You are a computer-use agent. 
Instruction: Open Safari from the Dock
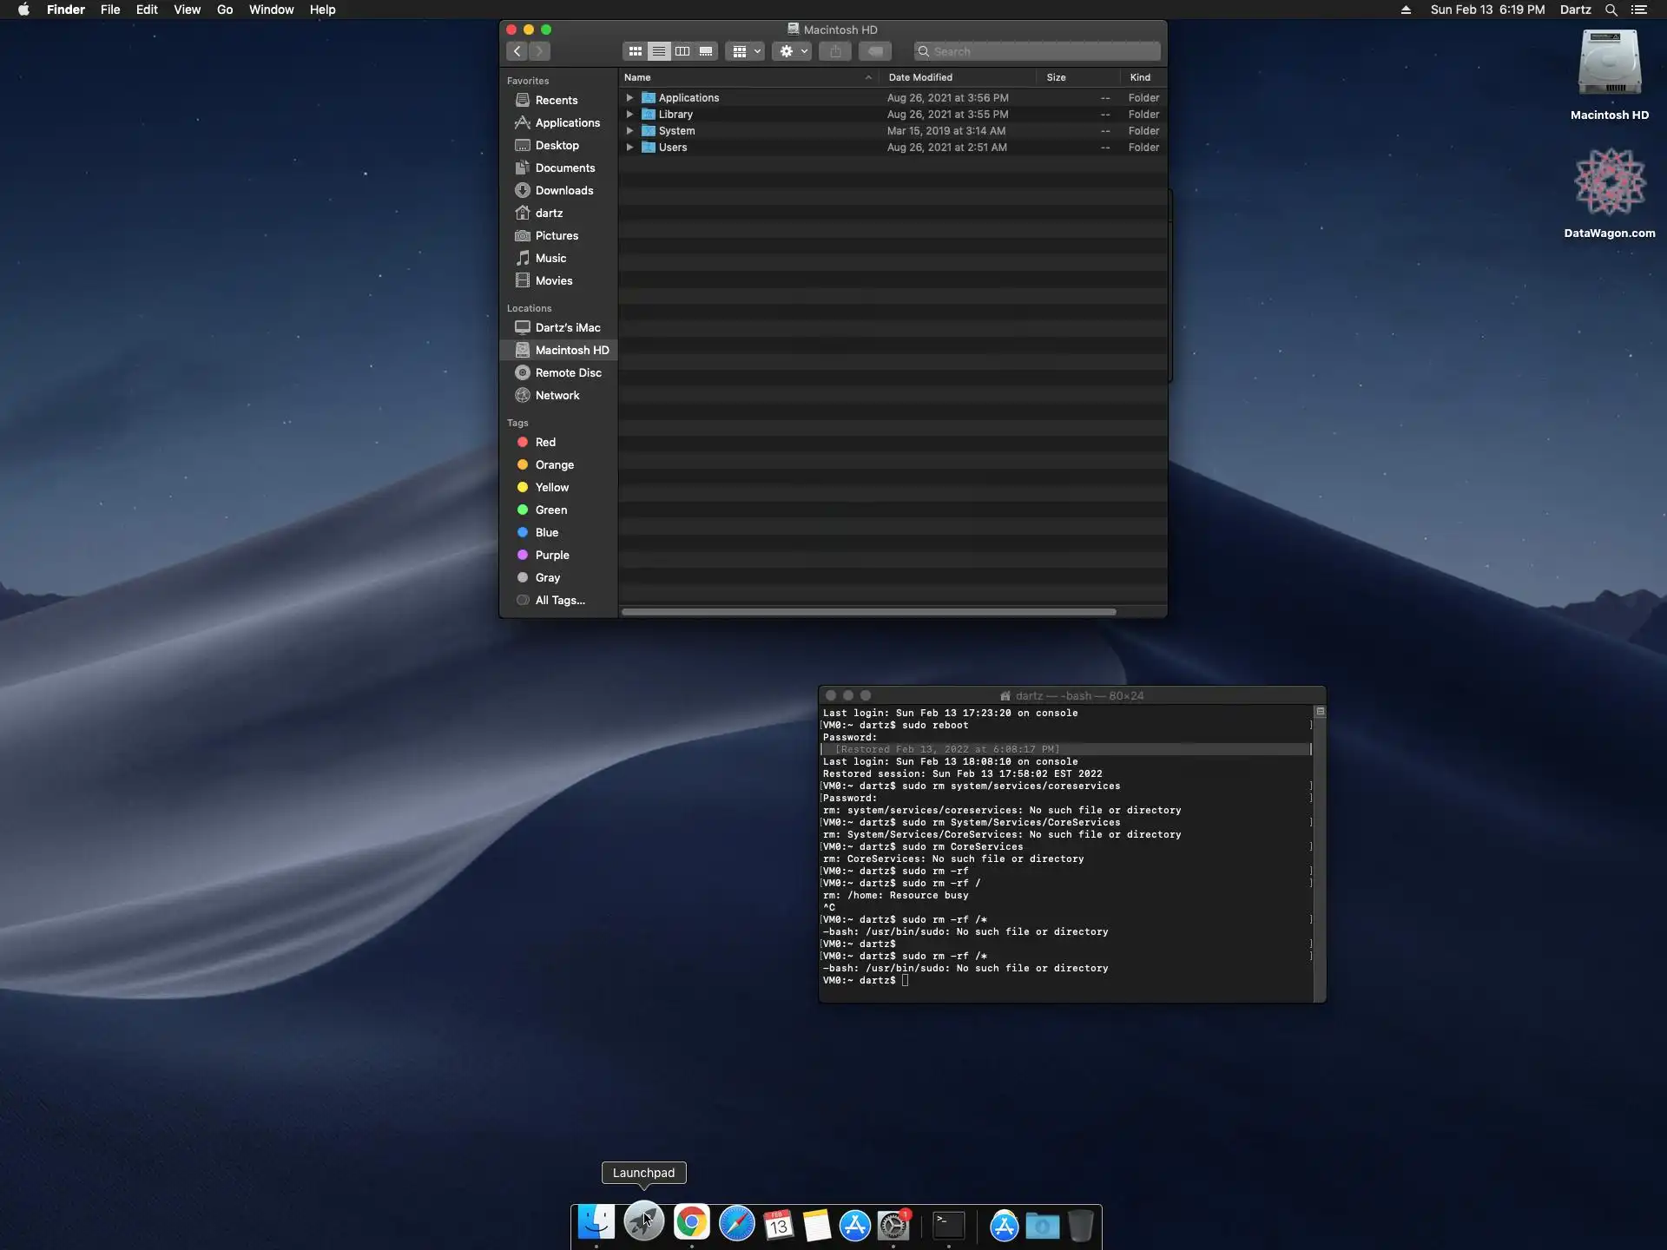[737, 1225]
